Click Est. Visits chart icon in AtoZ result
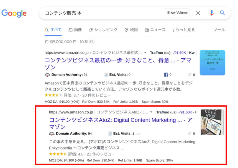Viewport: 238px width, 168px height. pos(110,134)
